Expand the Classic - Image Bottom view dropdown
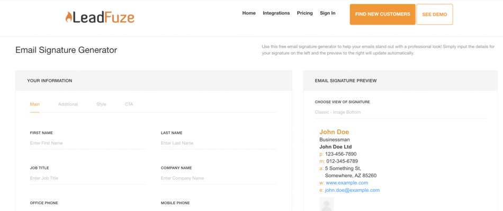Screen dimensions: 503x211 (400, 112)
